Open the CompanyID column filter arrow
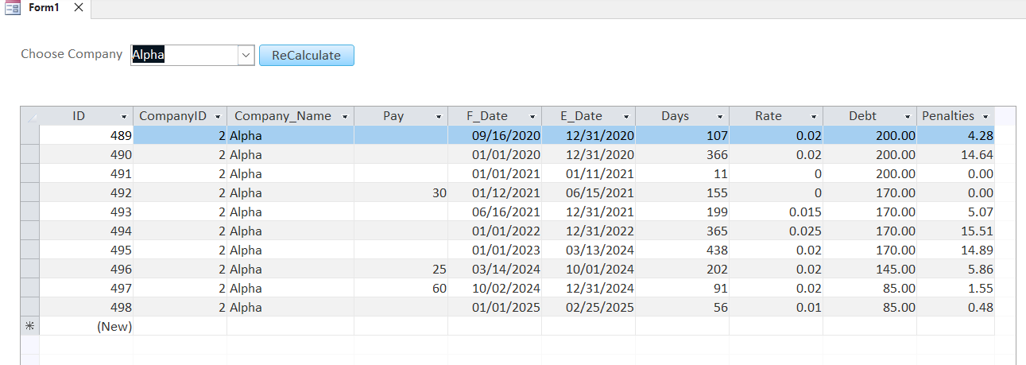1026x365 pixels. tap(217, 117)
